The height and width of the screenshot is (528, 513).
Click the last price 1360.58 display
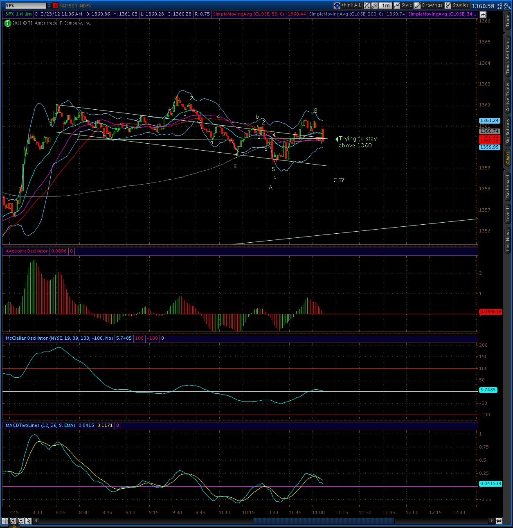click(483, 6)
